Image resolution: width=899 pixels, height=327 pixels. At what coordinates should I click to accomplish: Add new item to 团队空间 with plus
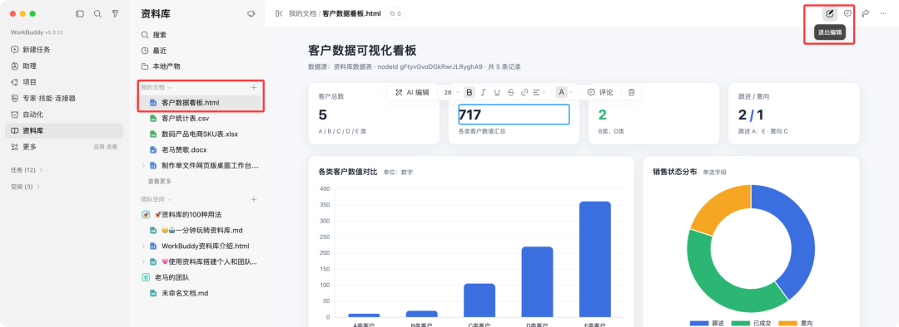(x=253, y=199)
